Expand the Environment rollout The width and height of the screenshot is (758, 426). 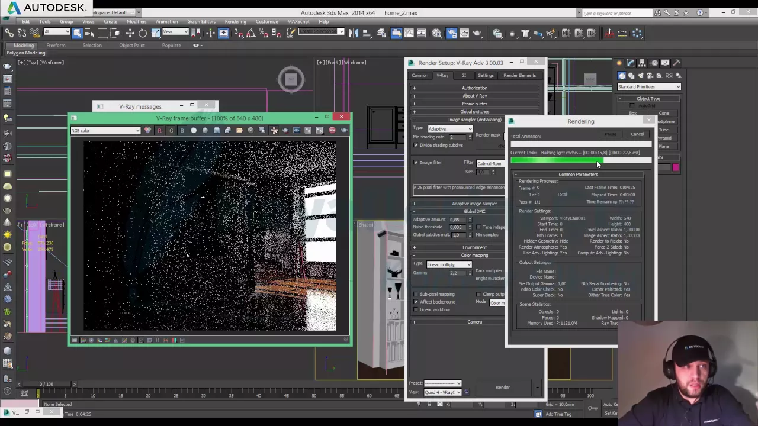[x=474, y=247]
